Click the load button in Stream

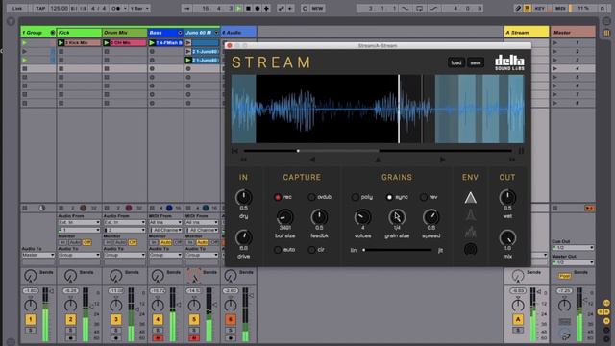point(456,62)
